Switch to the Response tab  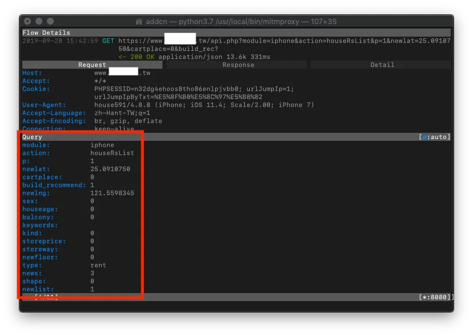(x=238, y=65)
